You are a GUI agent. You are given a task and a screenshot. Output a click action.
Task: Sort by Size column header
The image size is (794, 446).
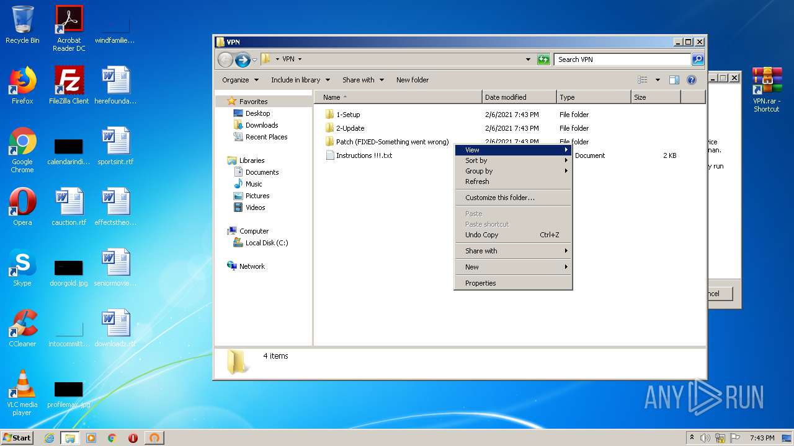pyautogui.click(x=656, y=97)
